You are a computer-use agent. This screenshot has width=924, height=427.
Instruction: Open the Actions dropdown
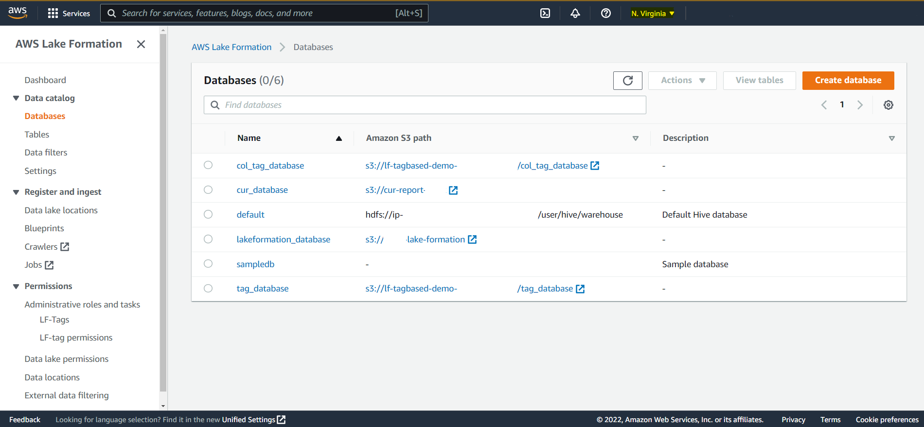pos(682,81)
